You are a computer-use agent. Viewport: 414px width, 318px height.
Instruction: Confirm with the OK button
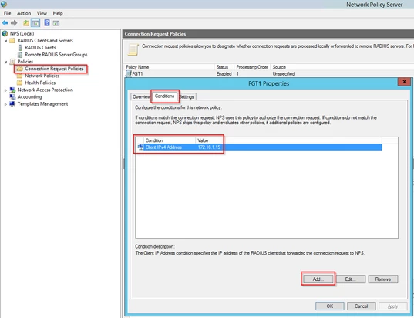click(x=329, y=306)
